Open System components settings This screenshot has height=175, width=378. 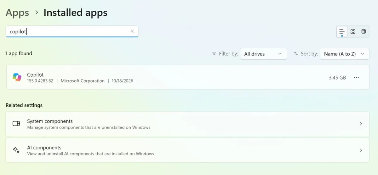point(187,124)
